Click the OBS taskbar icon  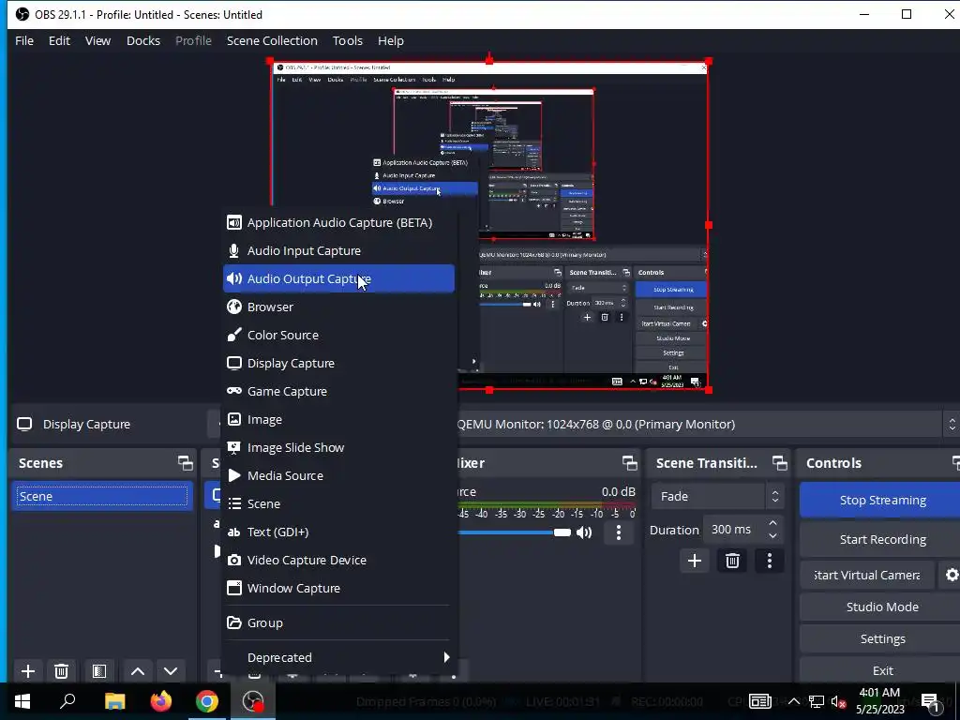(x=253, y=701)
